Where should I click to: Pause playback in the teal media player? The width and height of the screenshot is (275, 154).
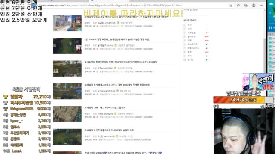(x=270, y=28)
